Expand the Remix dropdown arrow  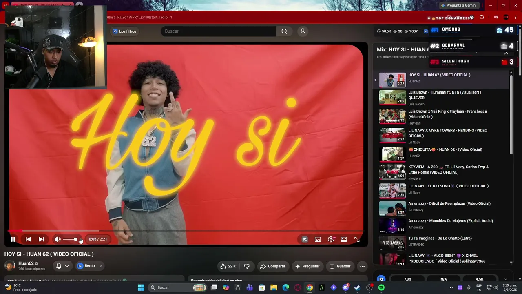click(x=101, y=266)
